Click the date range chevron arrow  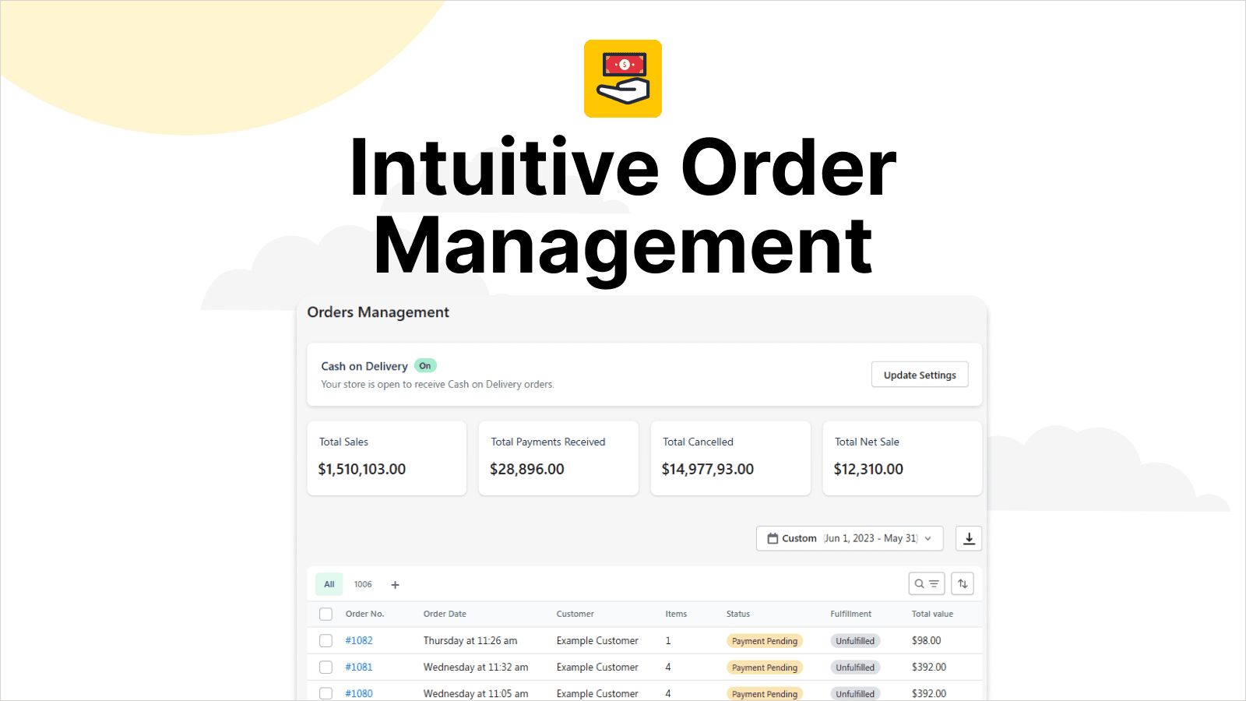tap(928, 538)
